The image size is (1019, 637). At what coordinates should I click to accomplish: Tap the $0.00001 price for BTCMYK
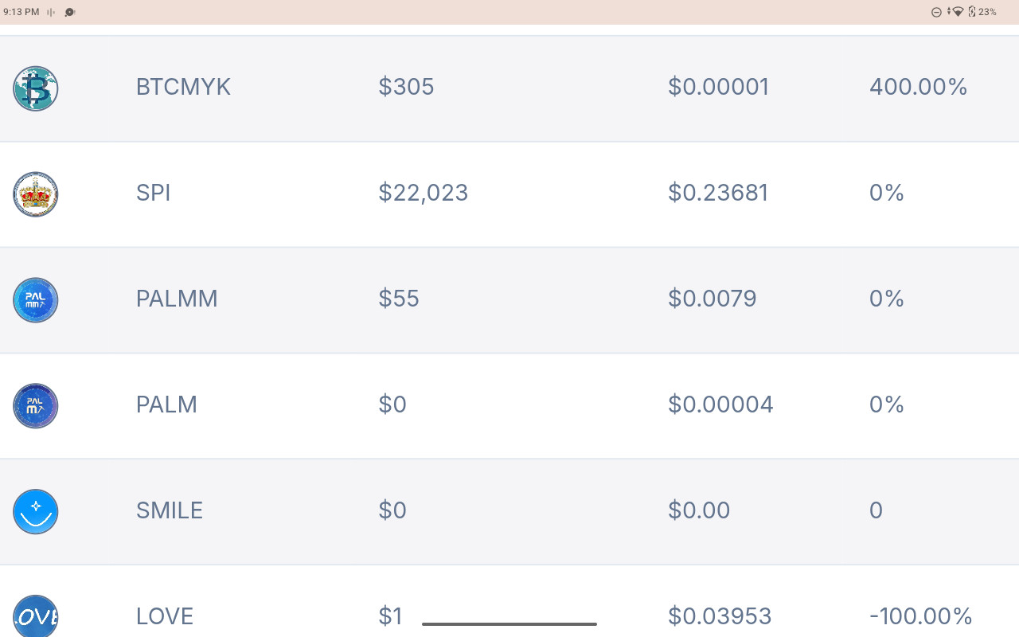[x=719, y=87]
